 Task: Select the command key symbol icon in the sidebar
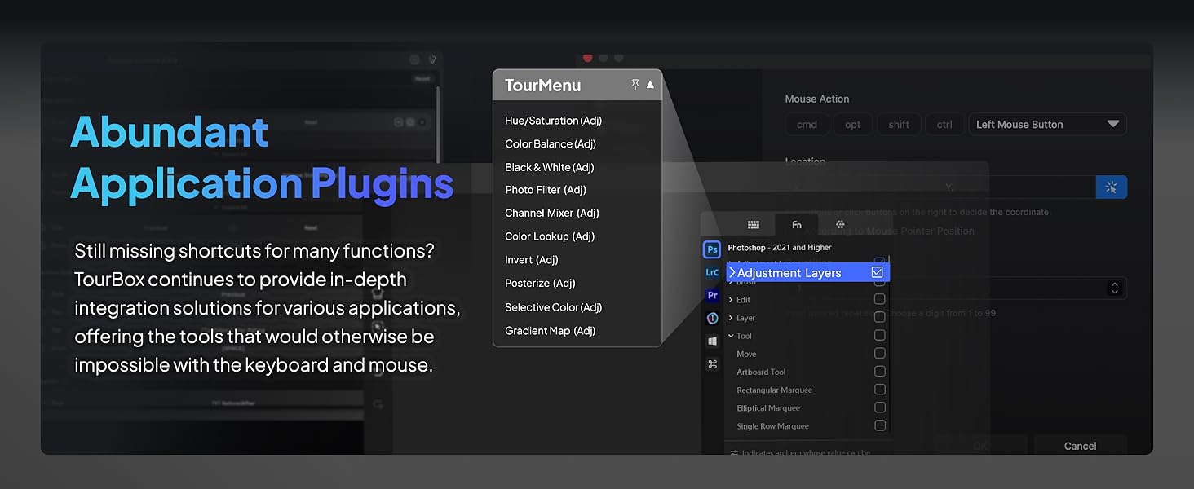point(712,364)
